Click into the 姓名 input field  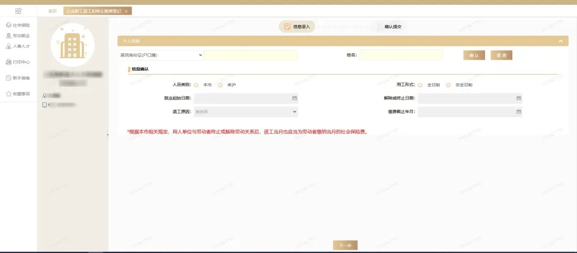pos(401,55)
